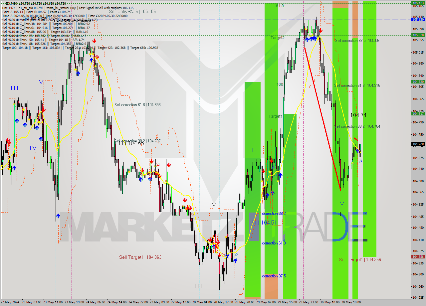Select '29 May 23:00' on the time axis
Image resolution: width=426 pixels, height=306 pixels.
[x=309, y=302]
